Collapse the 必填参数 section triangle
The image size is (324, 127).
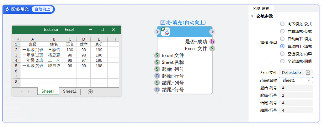pyautogui.click(x=252, y=16)
